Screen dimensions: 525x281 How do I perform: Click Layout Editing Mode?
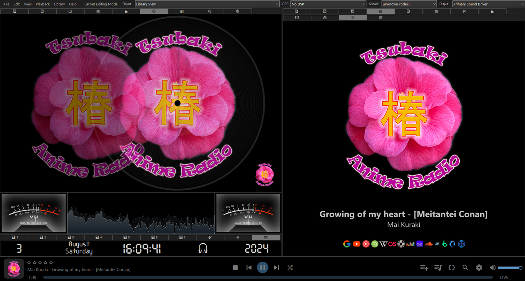tap(101, 4)
